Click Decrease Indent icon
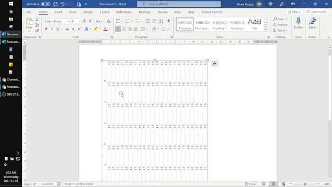 click(148, 21)
